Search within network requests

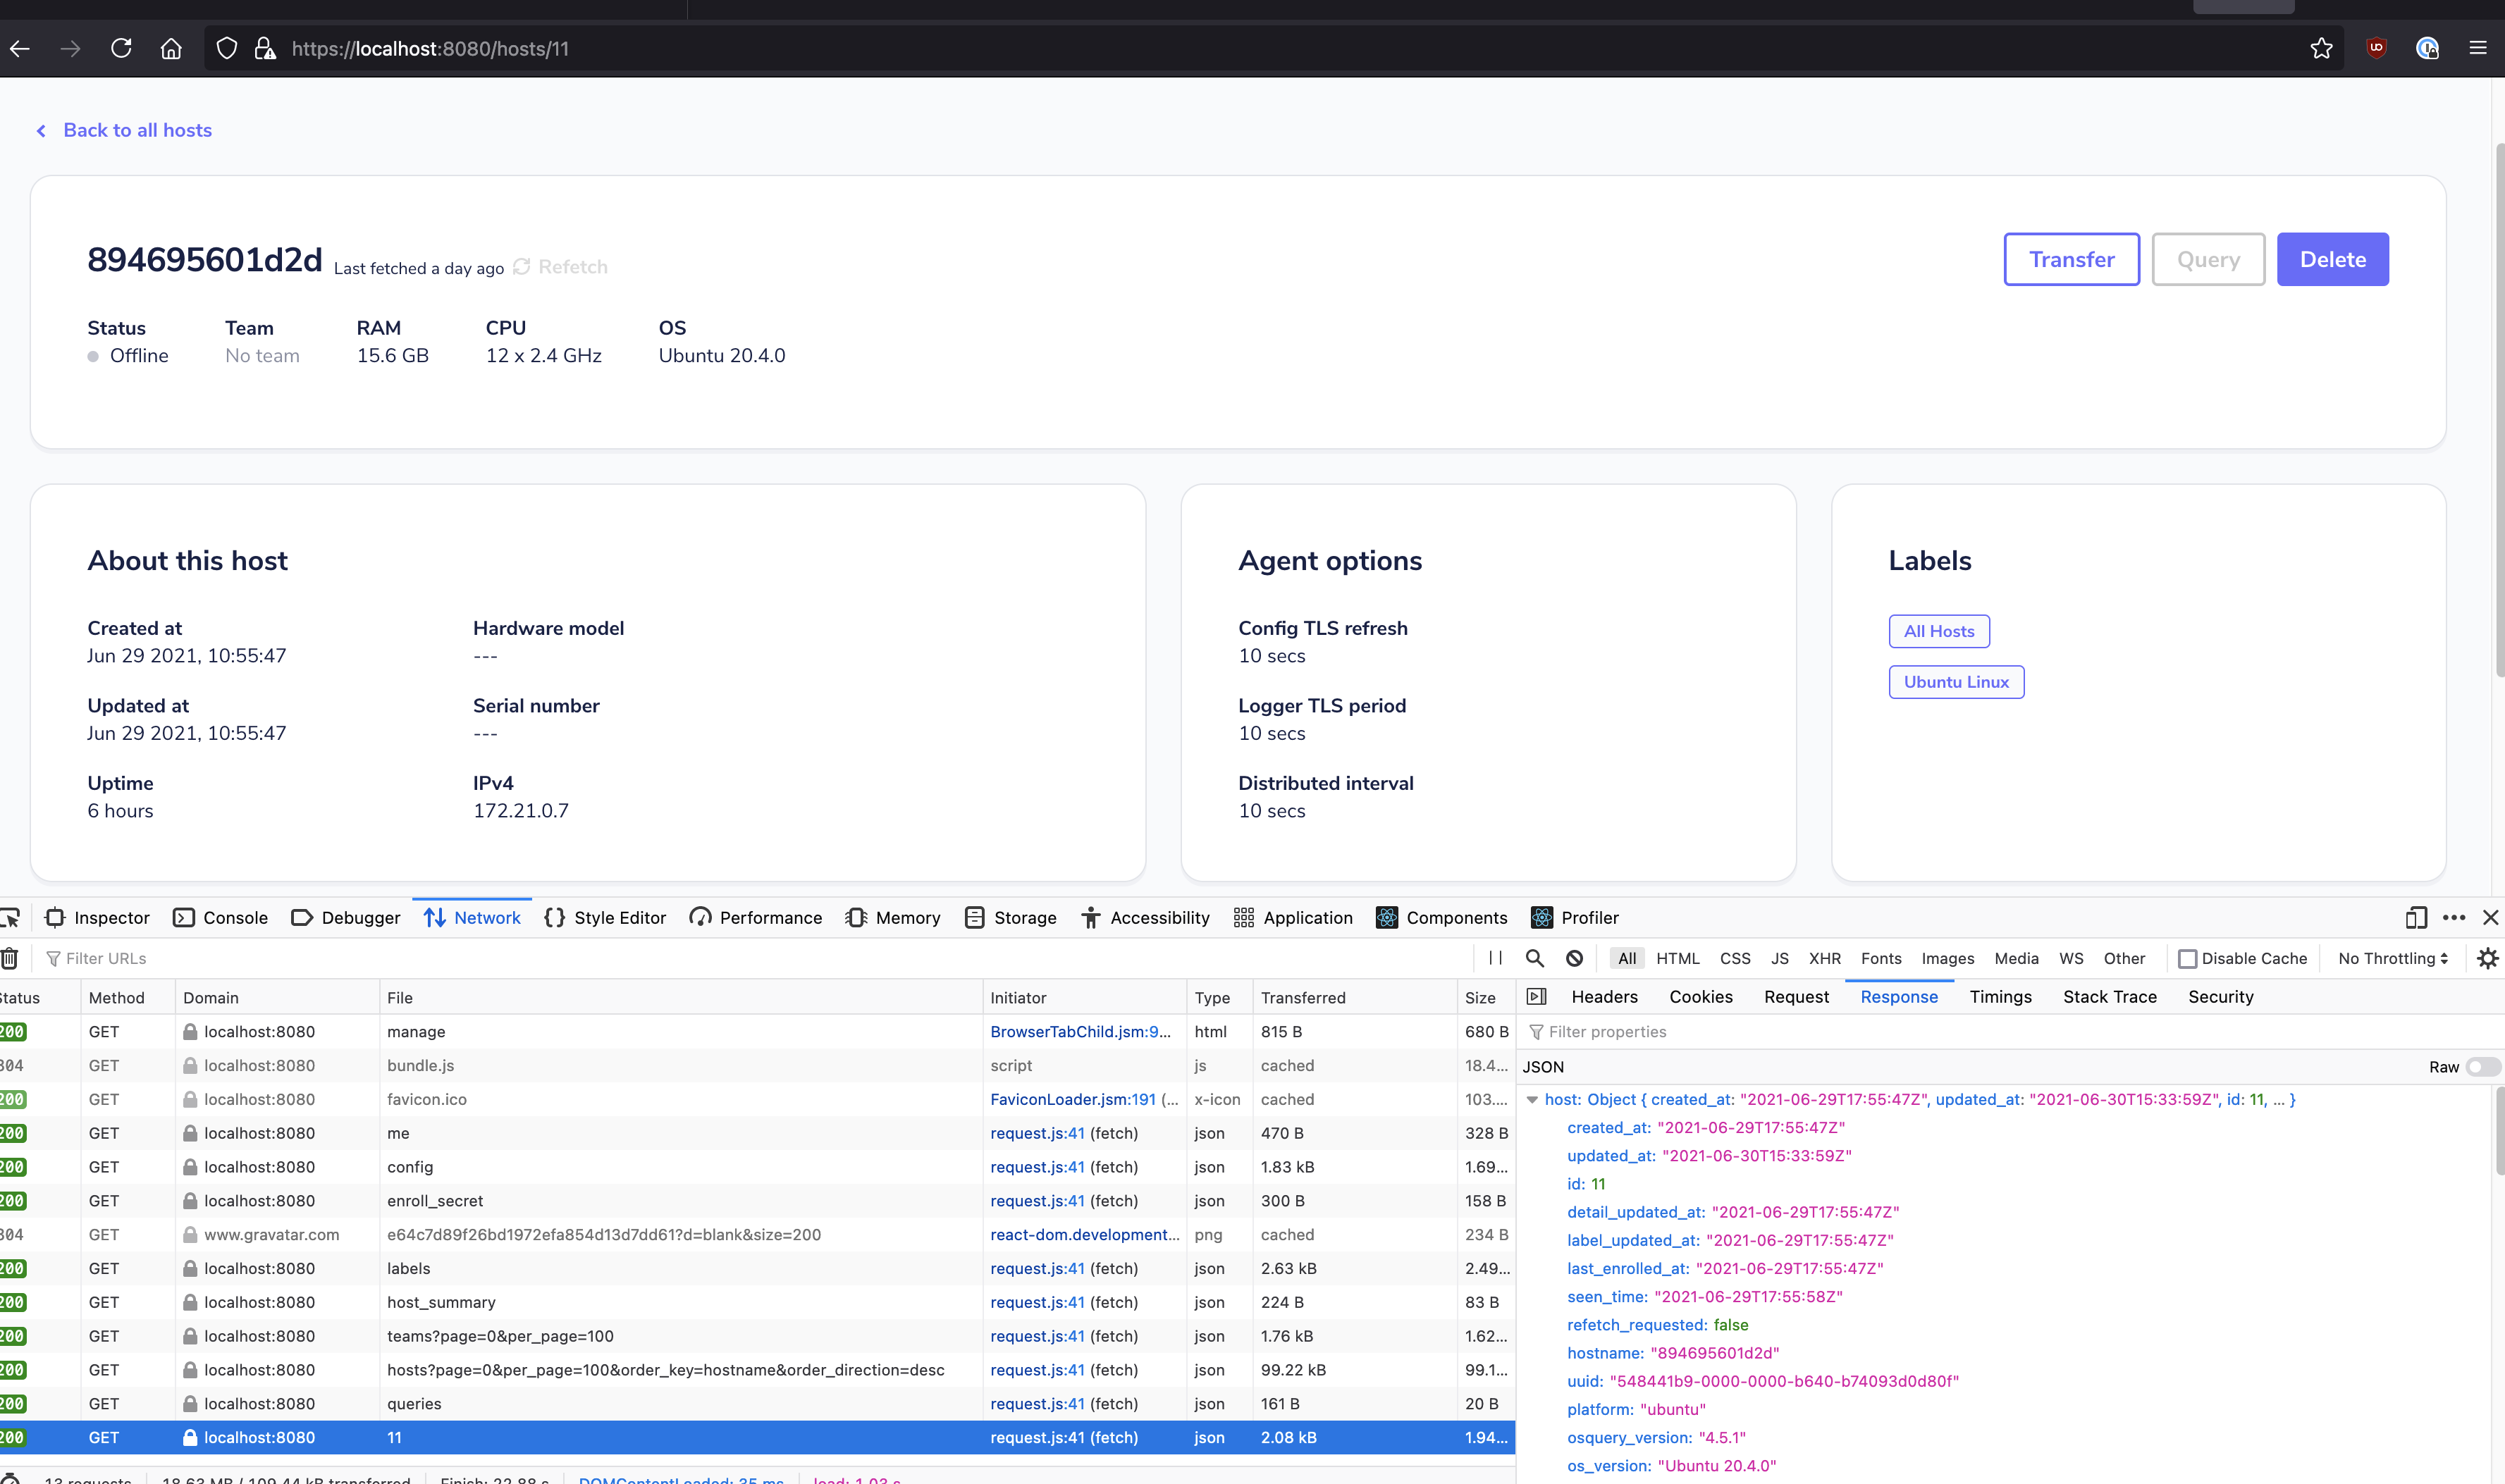coord(1535,958)
